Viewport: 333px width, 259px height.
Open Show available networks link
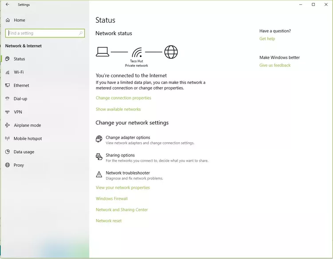(118, 109)
